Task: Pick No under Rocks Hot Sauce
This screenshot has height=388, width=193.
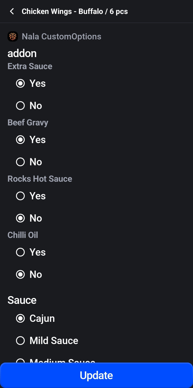Action: pyautogui.click(x=20, y=218)
